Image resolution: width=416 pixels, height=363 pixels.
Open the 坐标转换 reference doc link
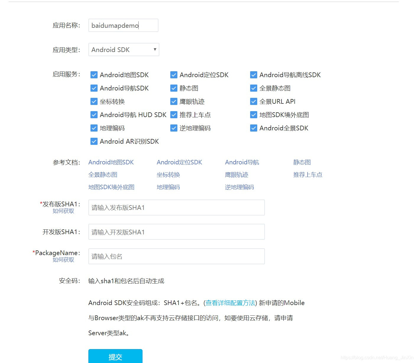pyautogui.click(x=168, y=175)
